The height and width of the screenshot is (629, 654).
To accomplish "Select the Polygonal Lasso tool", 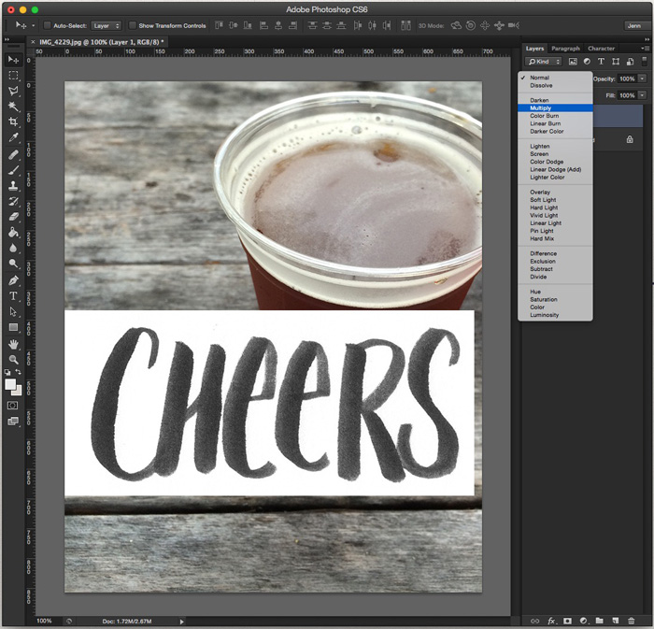I will pos(13,91).
